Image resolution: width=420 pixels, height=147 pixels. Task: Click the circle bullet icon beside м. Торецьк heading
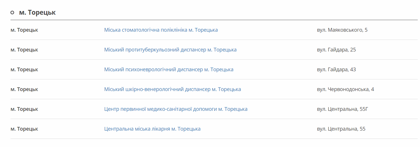point(12,12)
